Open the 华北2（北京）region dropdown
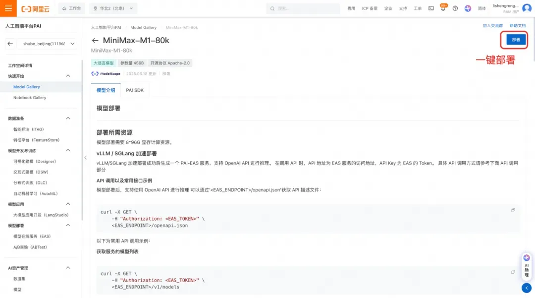This screenshot has height=298, width=535. 113,8
